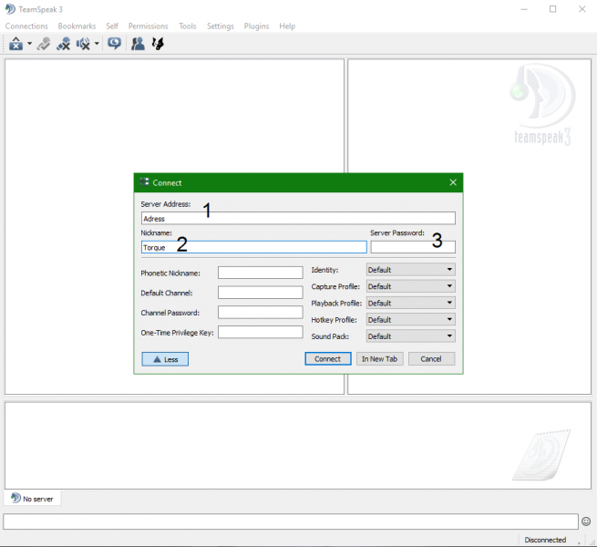
Task: Open the Connections menu
Action: [x=26, y=26]
